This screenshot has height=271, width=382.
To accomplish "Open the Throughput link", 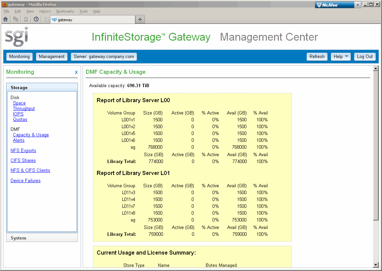I will pos(24,108).
